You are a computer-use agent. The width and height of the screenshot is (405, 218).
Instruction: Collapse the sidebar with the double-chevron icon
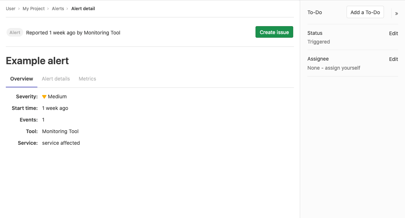point(396,13)
